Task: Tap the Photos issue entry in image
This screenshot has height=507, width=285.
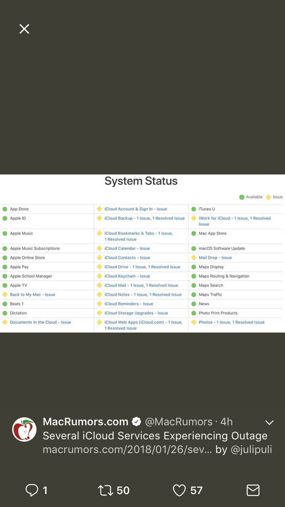Action: pyautogui.click(x=231, y=322)
